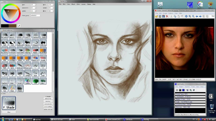Select the Hard eraser brush
The image size is (216, 121).
coord(12,43)
